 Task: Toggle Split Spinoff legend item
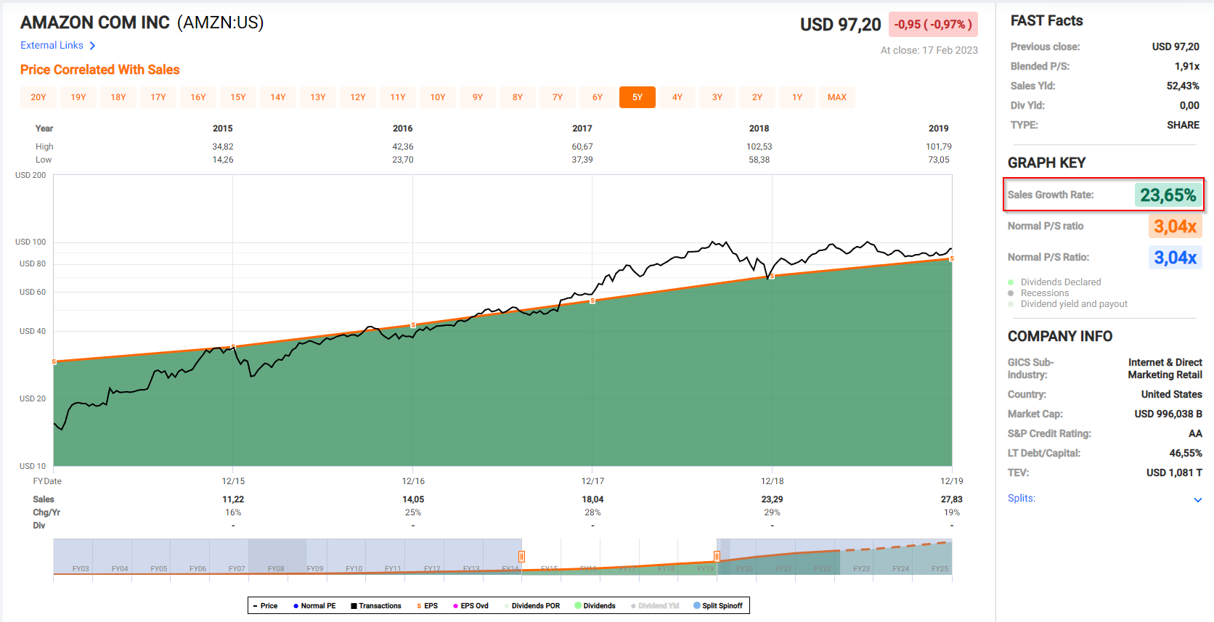point(718,605)
